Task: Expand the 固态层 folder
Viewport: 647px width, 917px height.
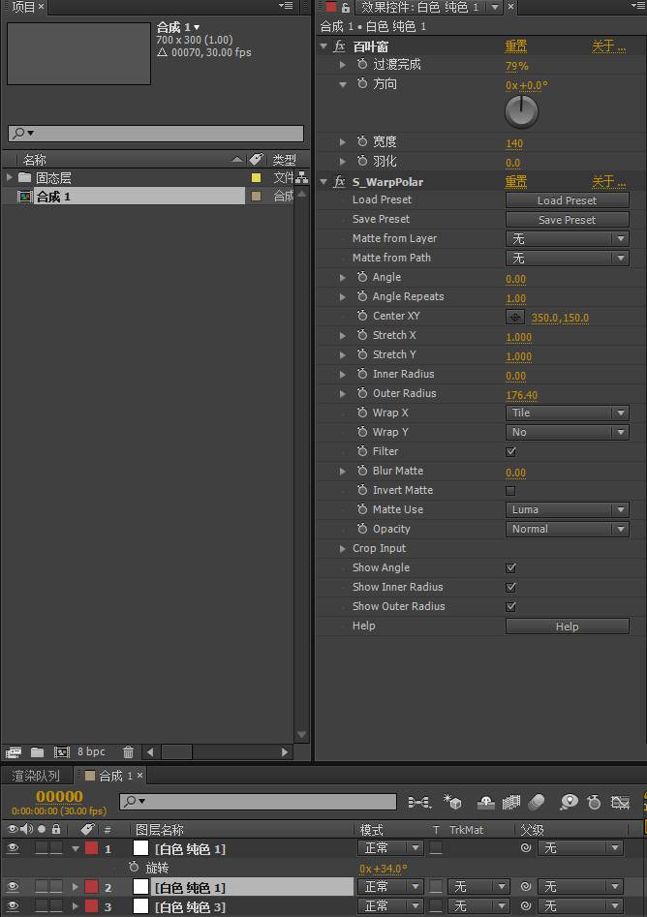Action: [10, 176]
